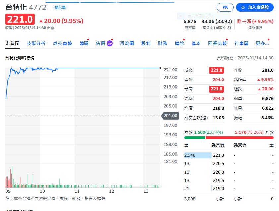Click the purple VIP badge icon
Viewport: 279px width, 211px height.
point(110,44)
